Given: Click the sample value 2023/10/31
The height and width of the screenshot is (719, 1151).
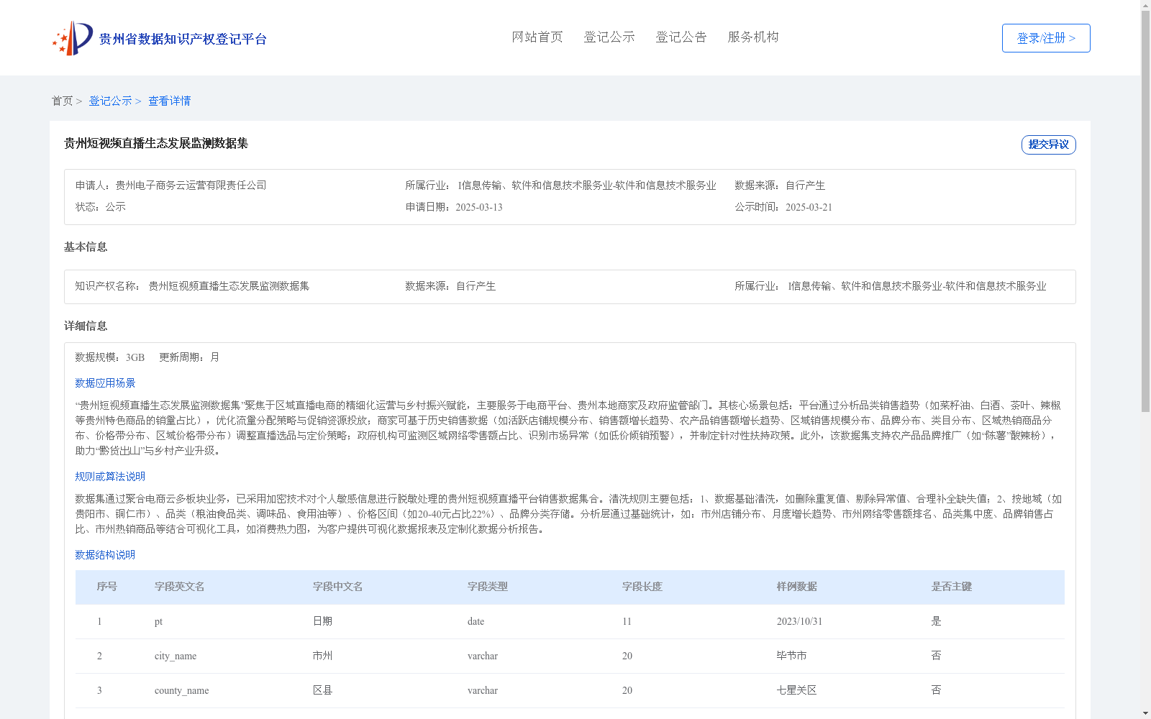Looking at the screenshot, I should coord(799,621).
